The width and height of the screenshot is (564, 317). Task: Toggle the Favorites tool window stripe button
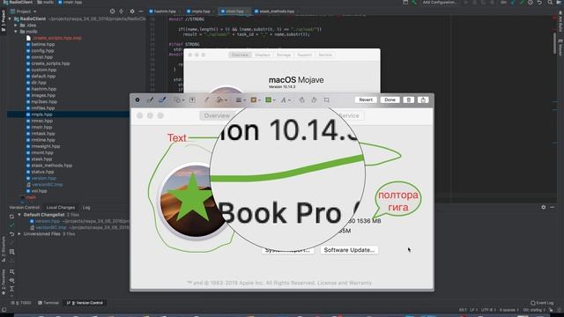pos(4,282)
